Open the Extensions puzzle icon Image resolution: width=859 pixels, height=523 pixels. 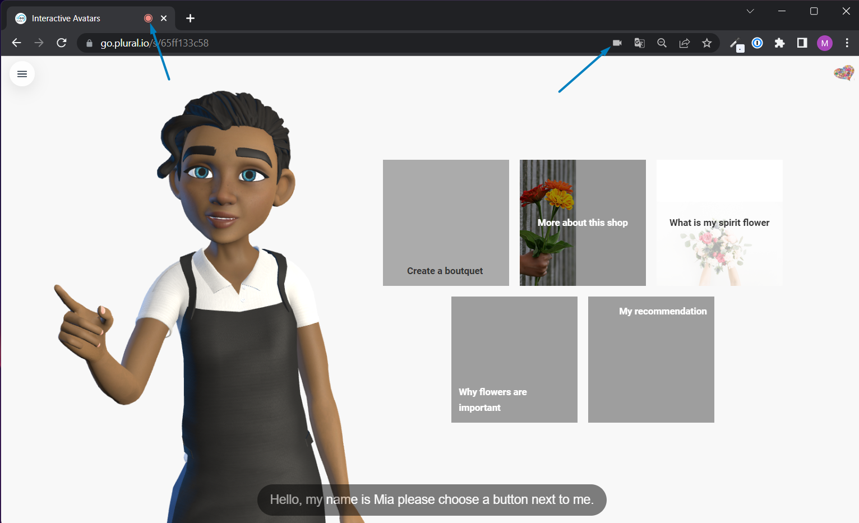780,43
